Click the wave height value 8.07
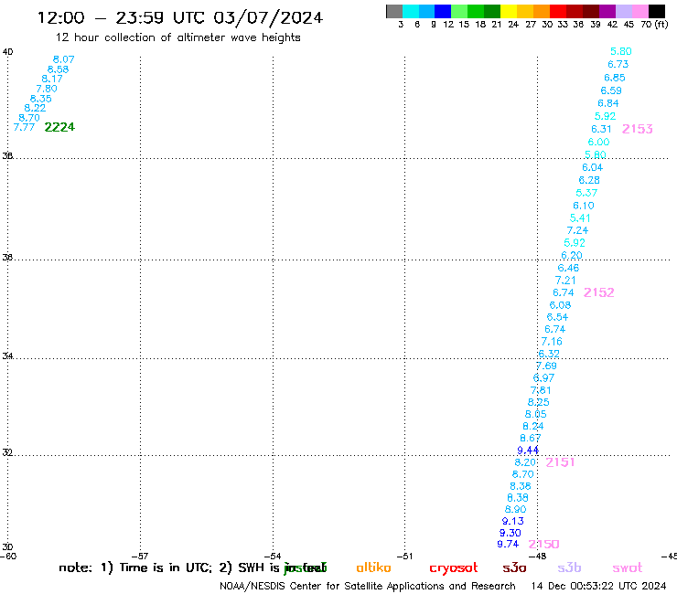The image size is (677, 594). point(63,59)
